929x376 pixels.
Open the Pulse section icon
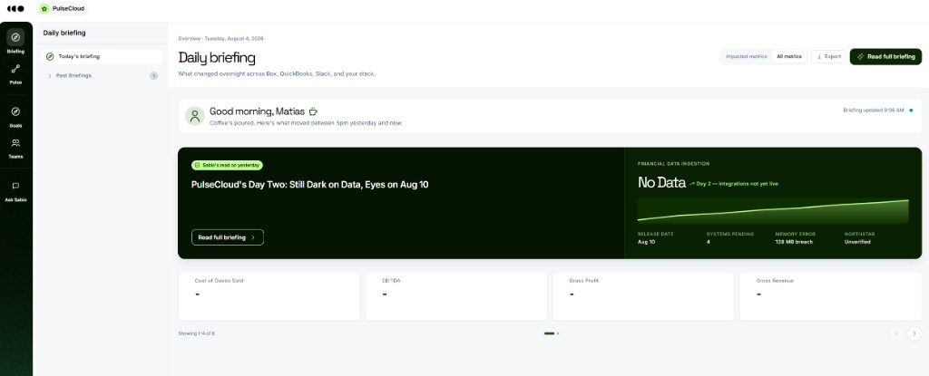tap(16, 69)
